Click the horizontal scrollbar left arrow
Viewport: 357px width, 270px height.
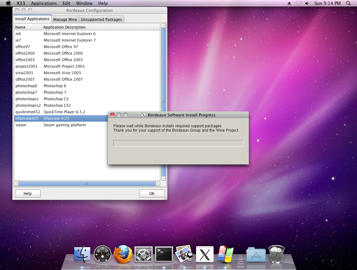pos(16,184)
